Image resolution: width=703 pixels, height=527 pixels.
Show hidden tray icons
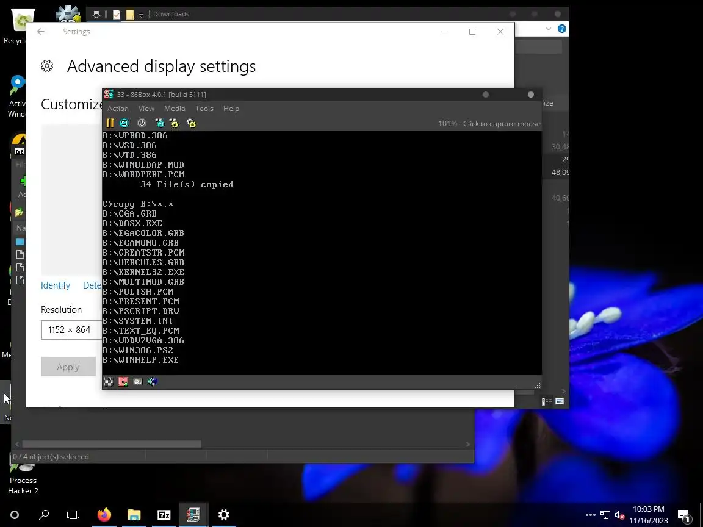click(x=591, y=515)
